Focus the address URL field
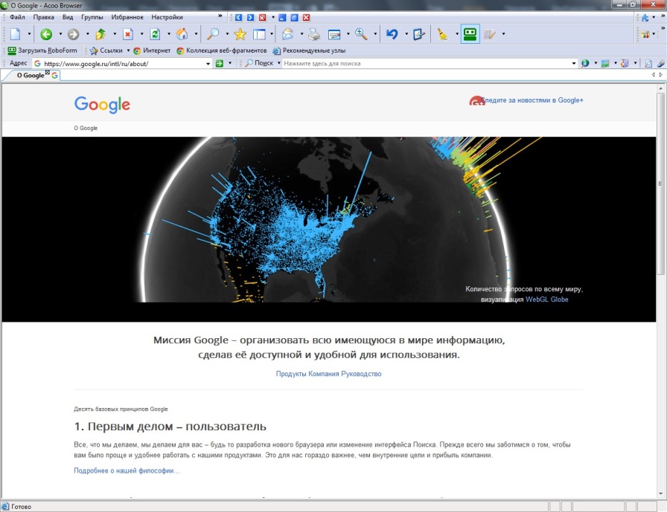Viewport: 667px width, 512px height. coord(124,63)
